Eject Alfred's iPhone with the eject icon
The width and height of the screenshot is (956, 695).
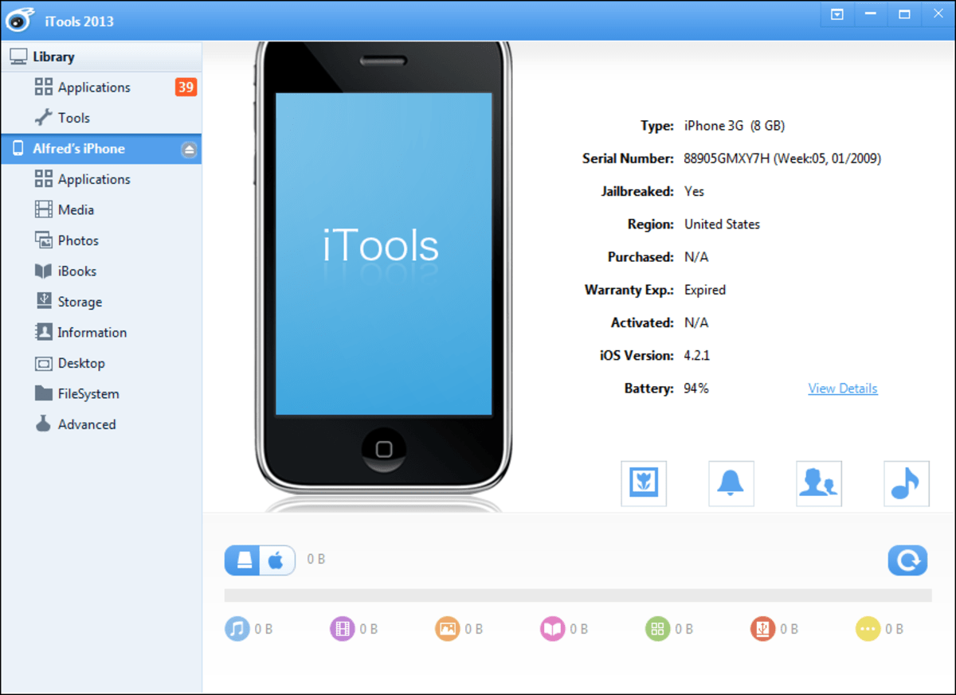[189, 149]
